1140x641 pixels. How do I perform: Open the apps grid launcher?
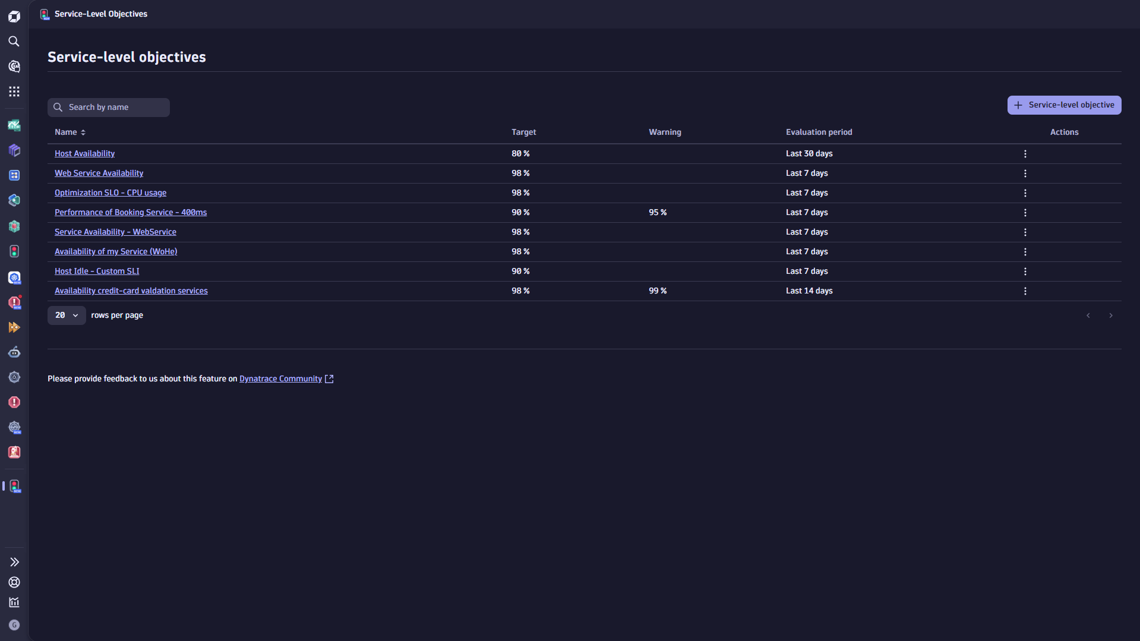pos(14,91)
